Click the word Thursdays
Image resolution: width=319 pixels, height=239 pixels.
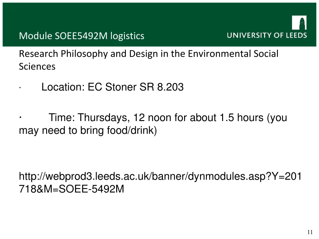tap(104, 118)
